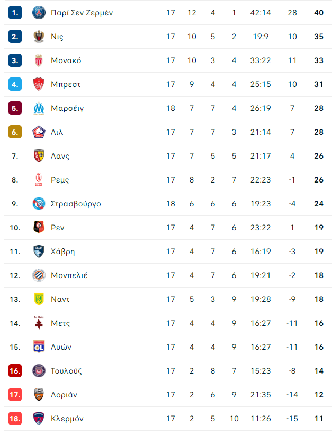The width and height of the screenshot is (332, 433).
Task: Open the Lyon OL badge
Action: click(39, 347)
